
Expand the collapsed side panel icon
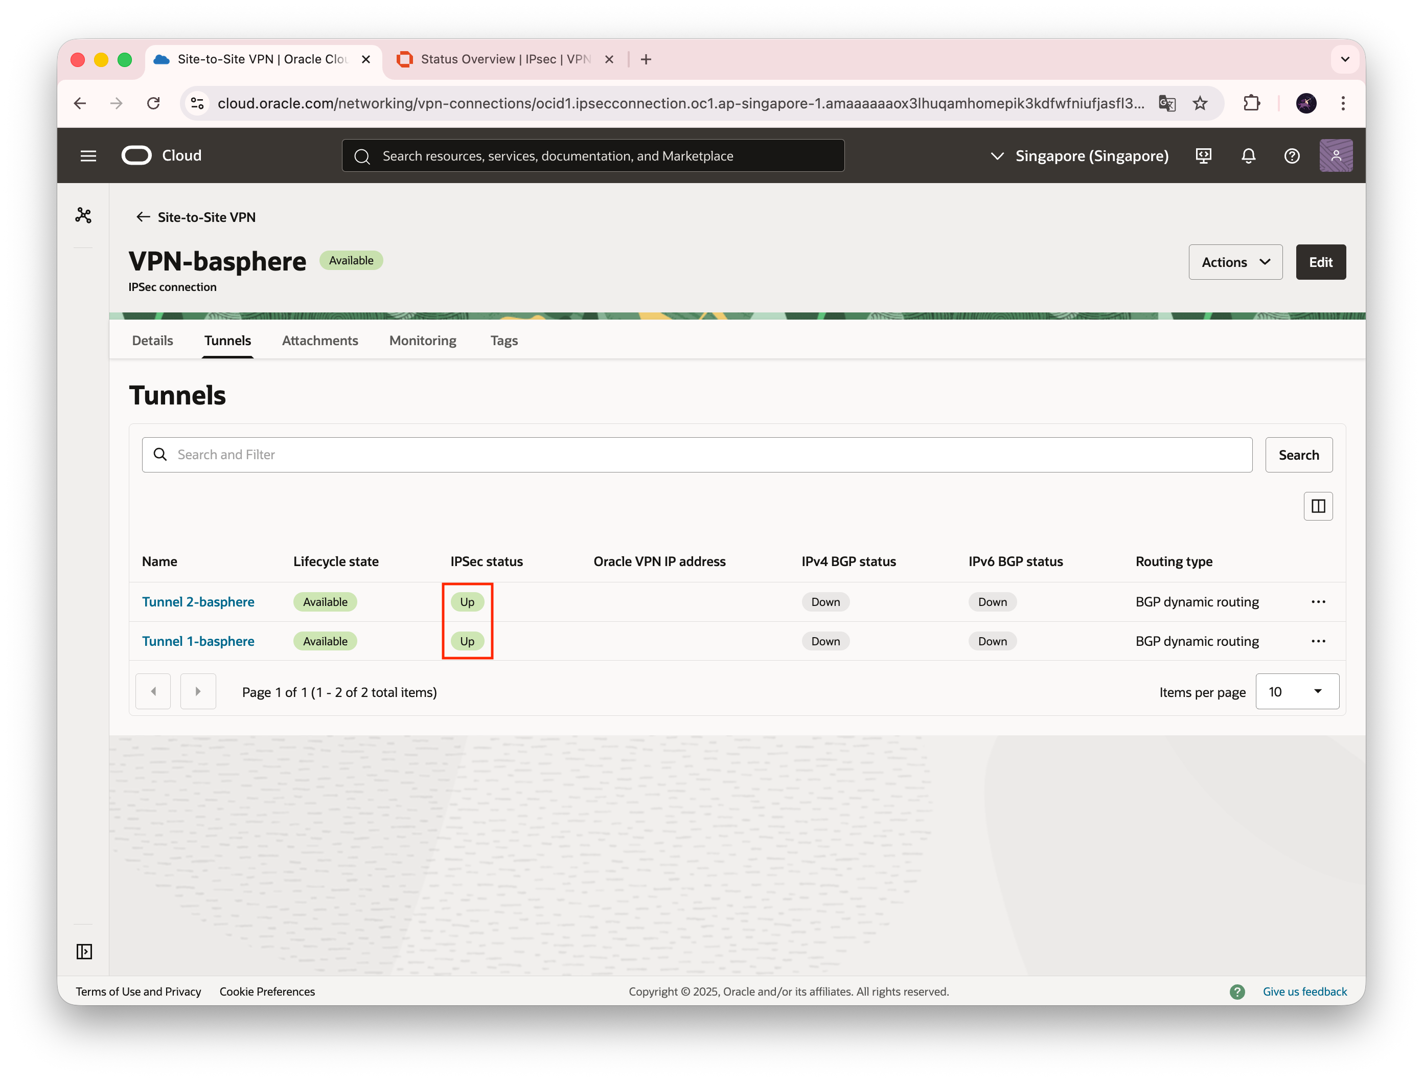tap(84, 951)
